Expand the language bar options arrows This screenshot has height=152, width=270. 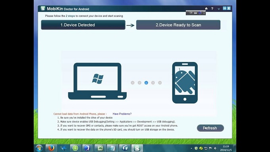[204, 13]
